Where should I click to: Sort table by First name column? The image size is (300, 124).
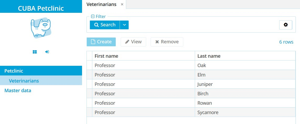106,56
